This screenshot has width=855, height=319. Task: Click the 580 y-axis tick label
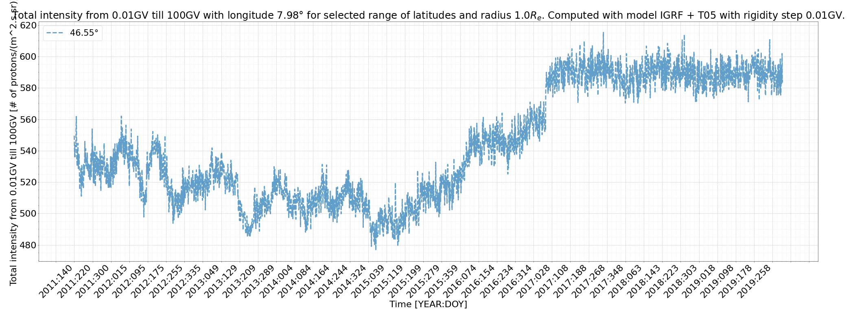tap(27, 88)
